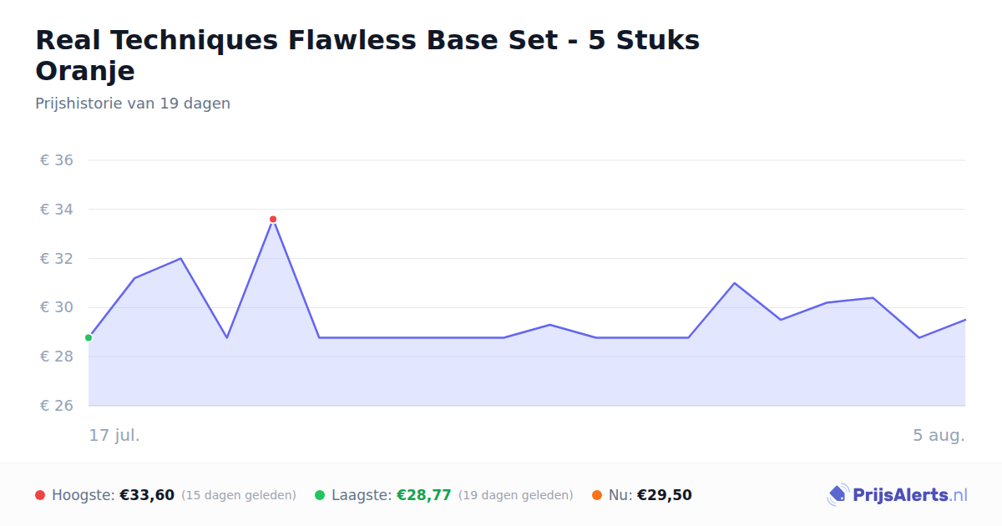Click the Laagste price €28,77 value
Image resolution: width=1002 pixels, height=526 pixels.
click(x=424, y=495)
